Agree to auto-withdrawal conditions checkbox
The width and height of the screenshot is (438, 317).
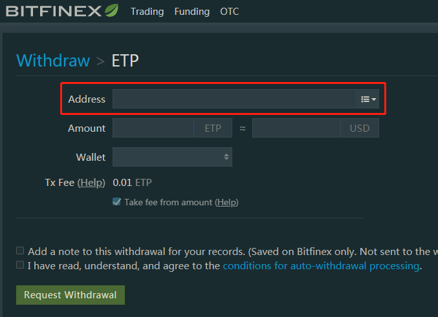coord(20,265)
